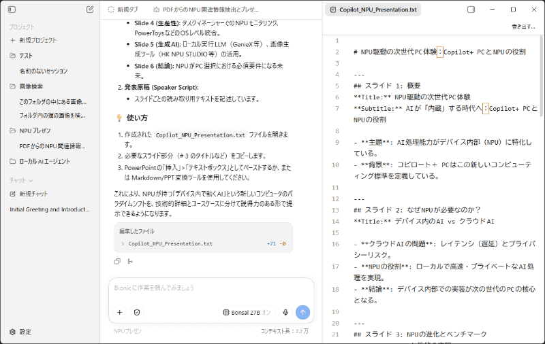
Task: Click the shield permissions icon
Action: tap(137, 313)
